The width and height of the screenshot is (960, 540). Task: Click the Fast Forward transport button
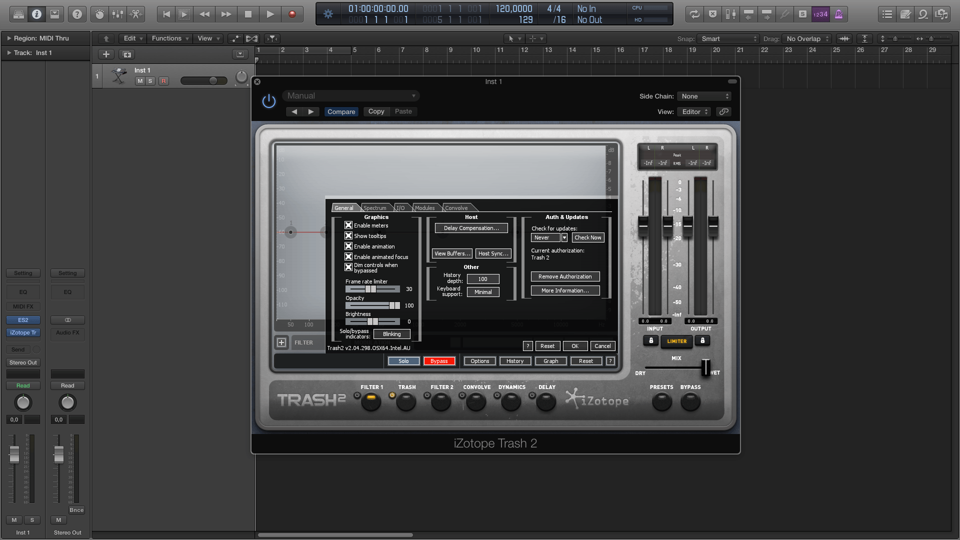click(226, 14)
